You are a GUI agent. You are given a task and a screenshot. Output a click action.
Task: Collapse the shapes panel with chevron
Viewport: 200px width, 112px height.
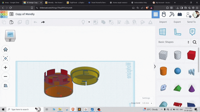(x=155, y=66)
